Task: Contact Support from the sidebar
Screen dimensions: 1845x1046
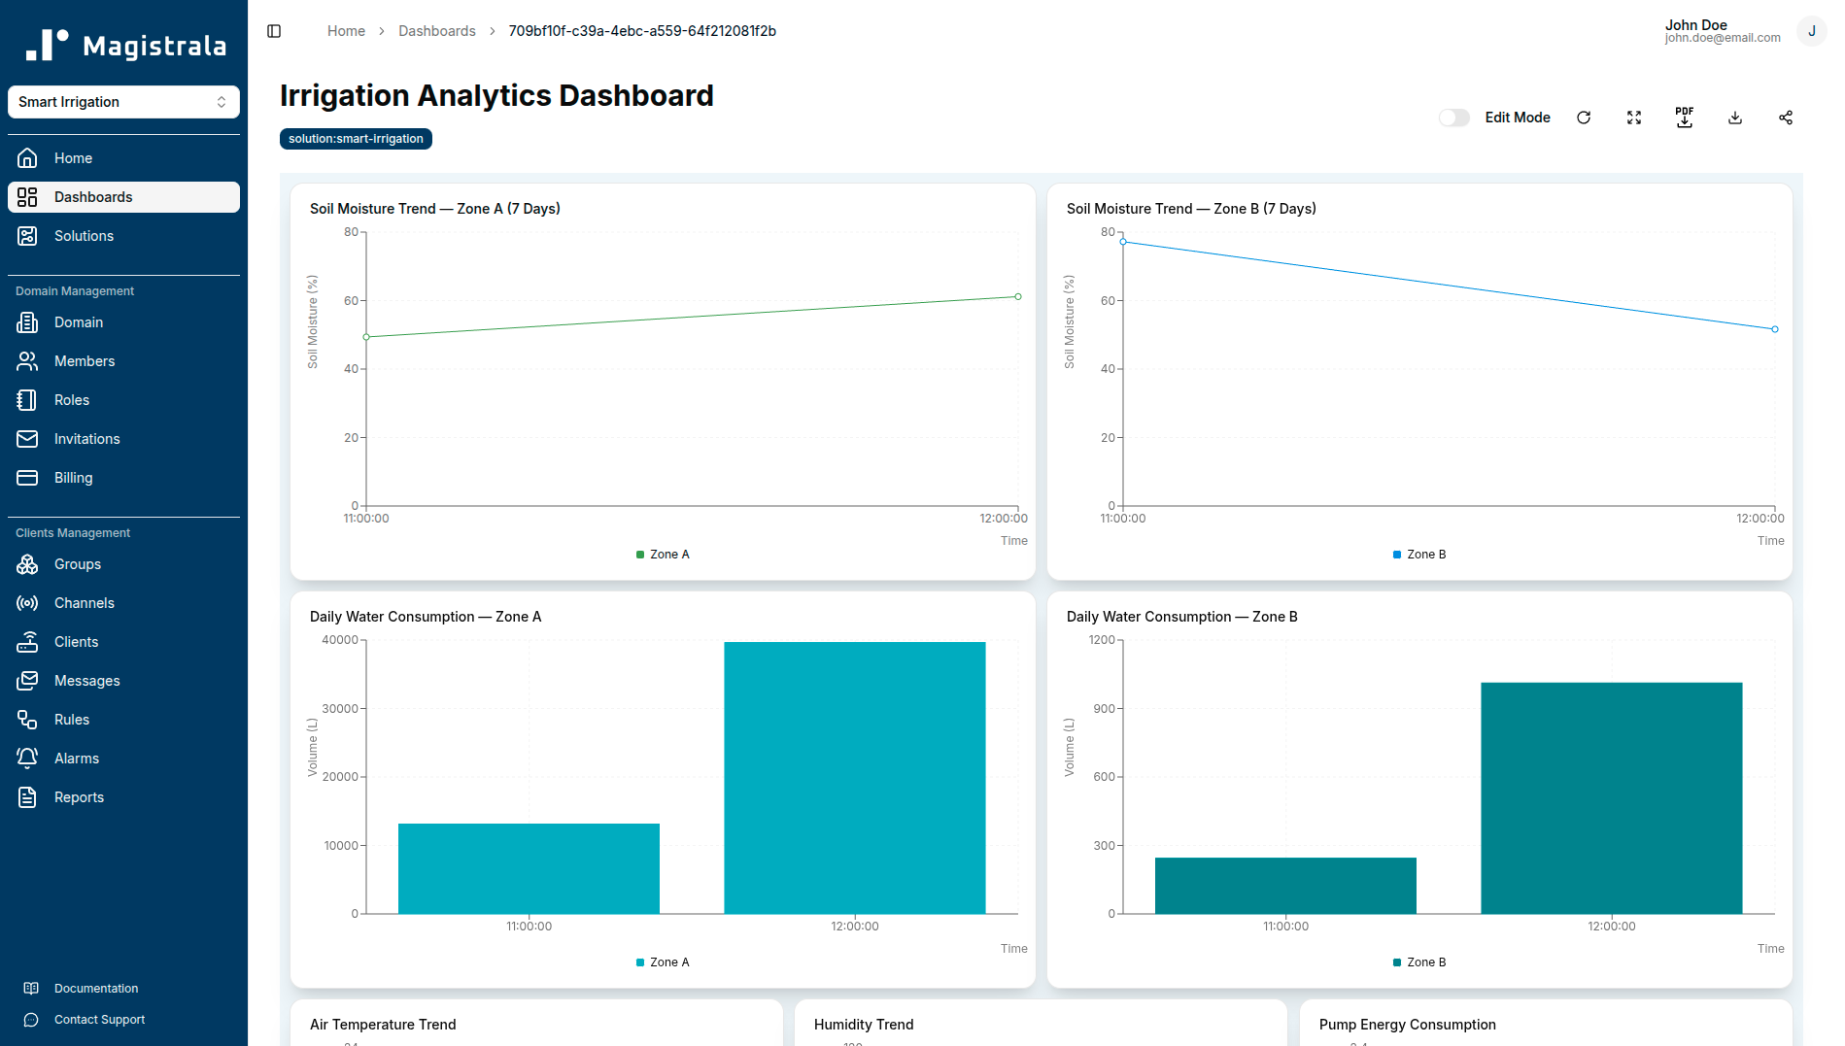Action: tap(99, 1019)
